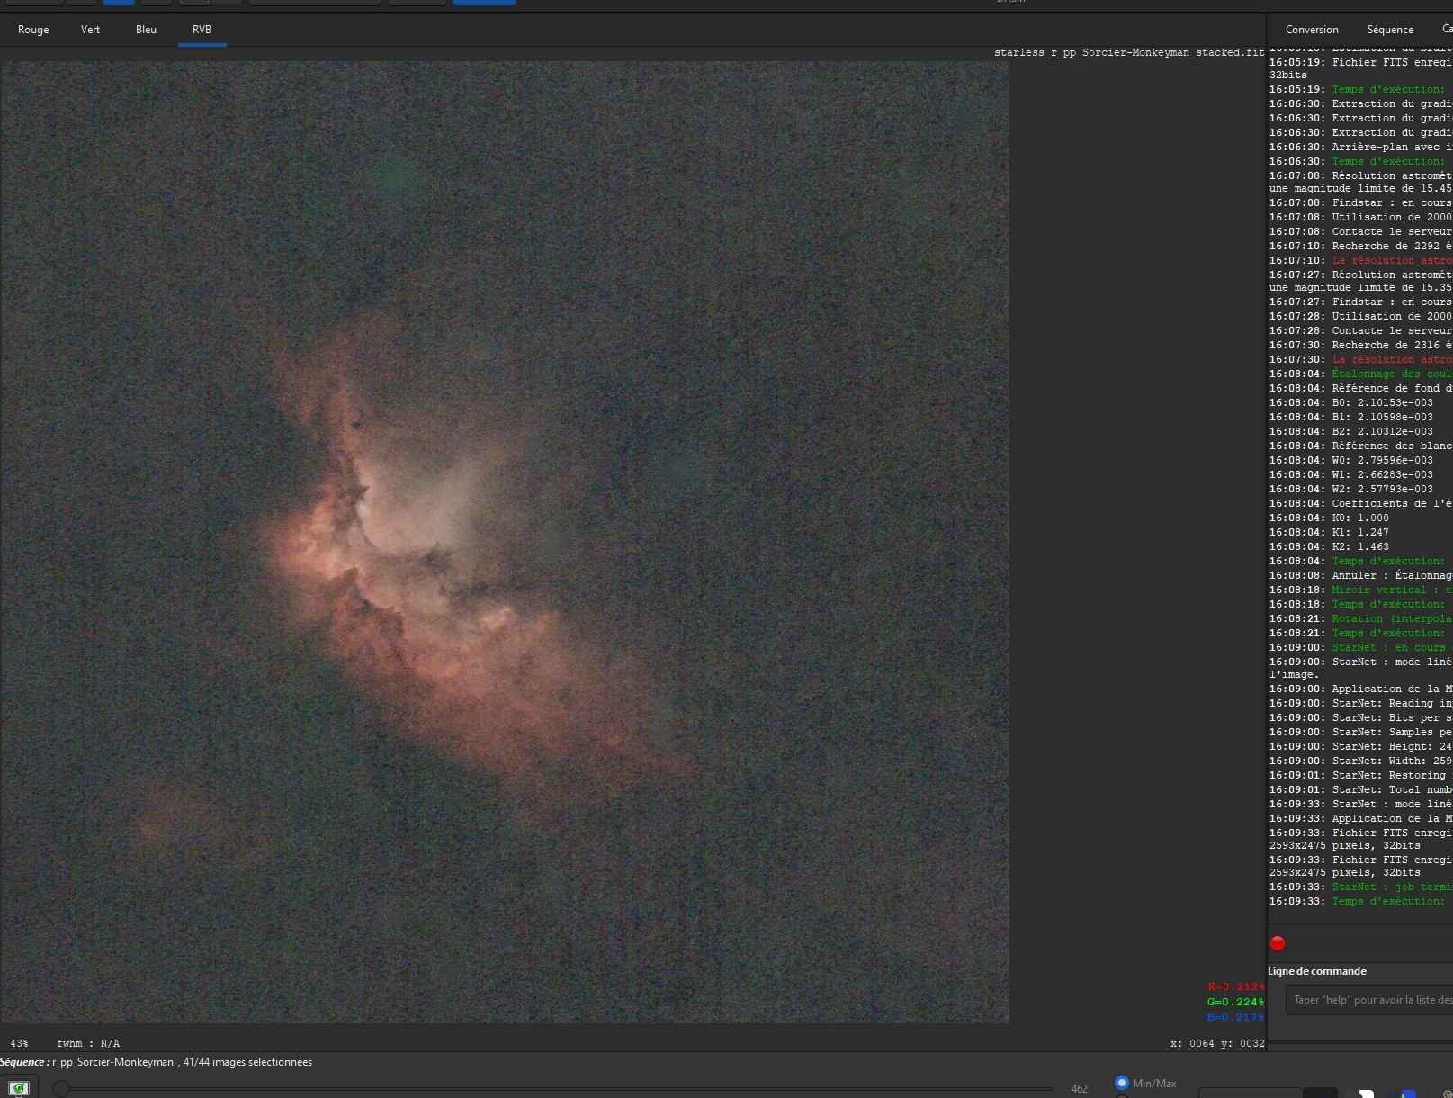Switch to the Vert channel tab
Viewport: 1453px width, 1098px height.
coord(90,30)
